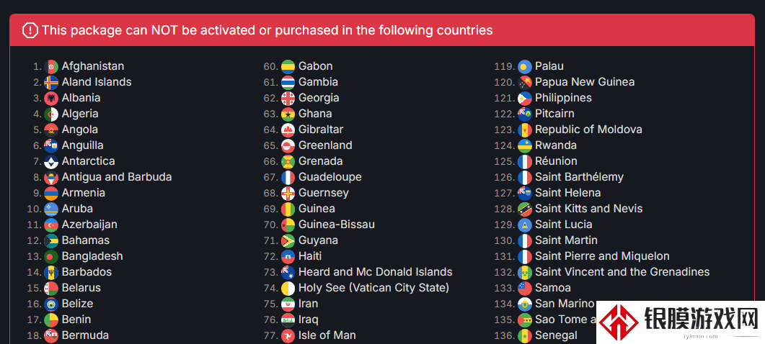
Task: Click the Rwanda flag icon
Action: [x=524, y=145]
